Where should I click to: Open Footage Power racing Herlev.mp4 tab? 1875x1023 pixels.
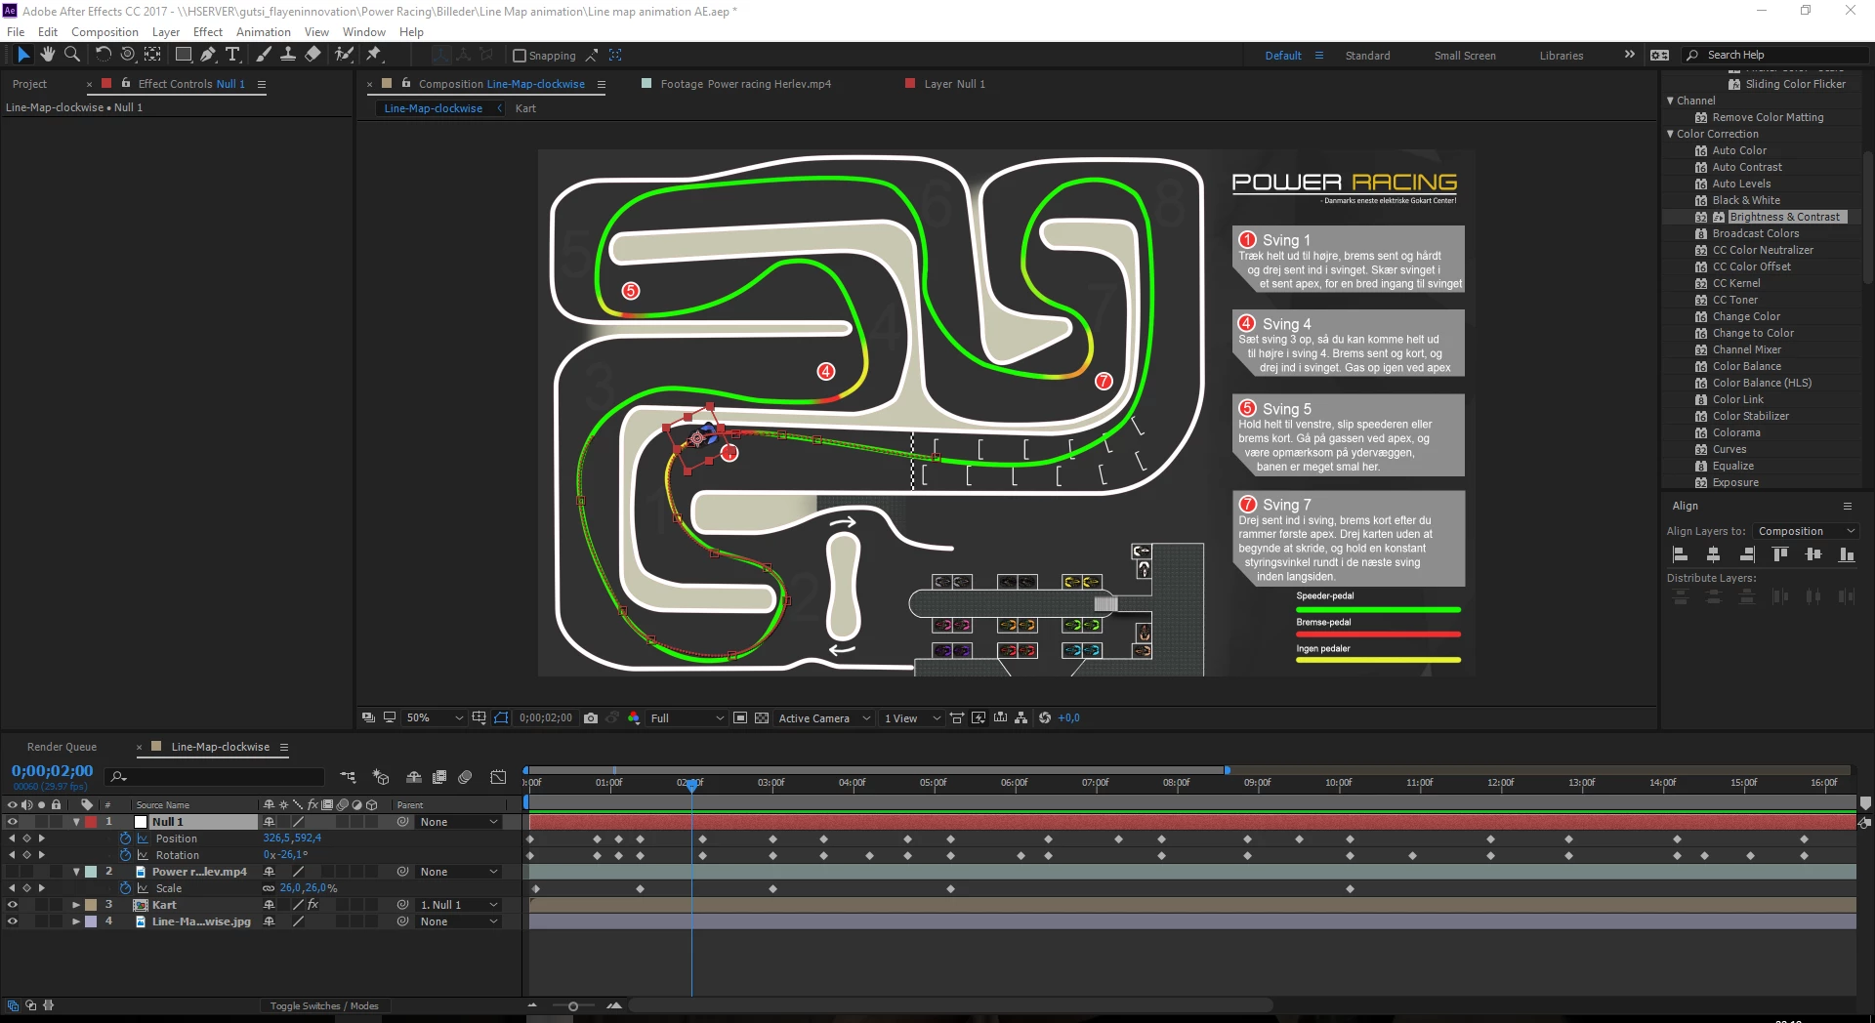coord(745,84)
